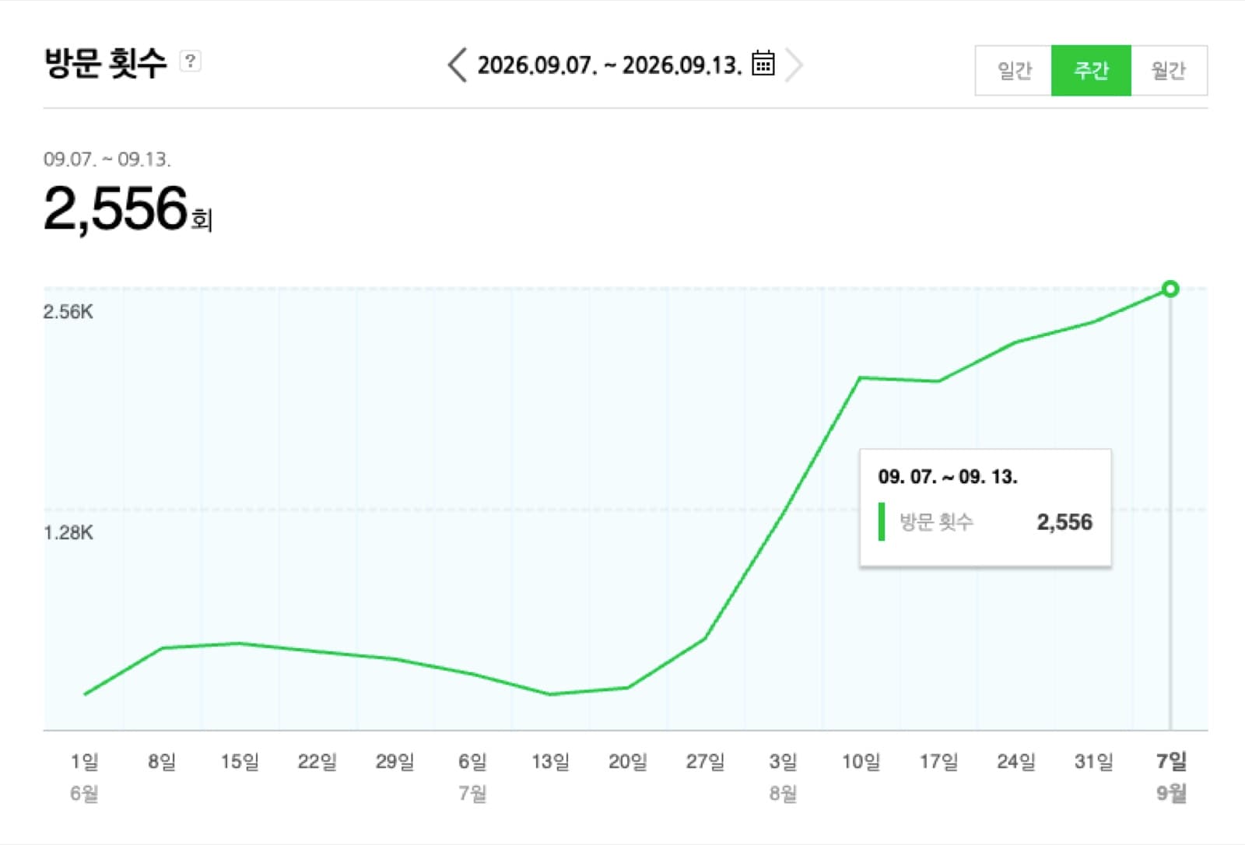Click the tooltip date 09. 07. ~ 09. 13.
The image size is (1245, 845).
click(948, 477)
